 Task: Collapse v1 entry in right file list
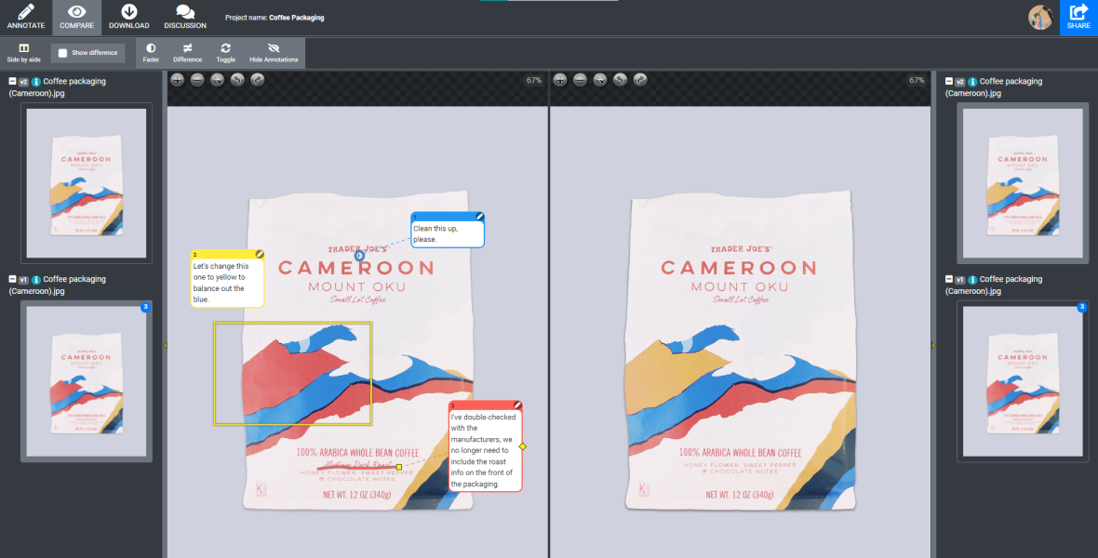[x=949, y=279]
